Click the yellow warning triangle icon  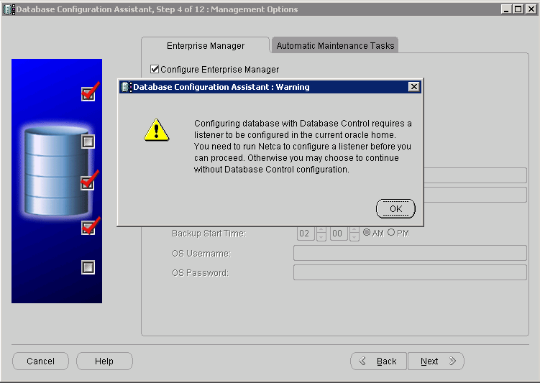156,130
